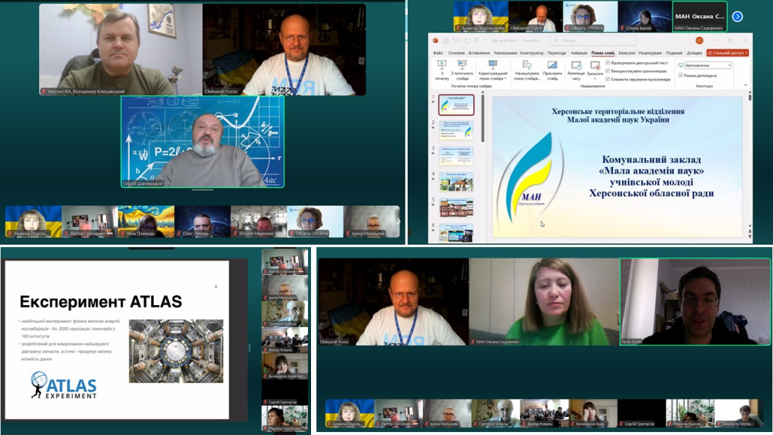Image resolution: width=773 pixels, height=435 pixels.
Task: Click the PowerPoint search box 'Пошук'
Action: pyautogui.click(x=593, y=41)
